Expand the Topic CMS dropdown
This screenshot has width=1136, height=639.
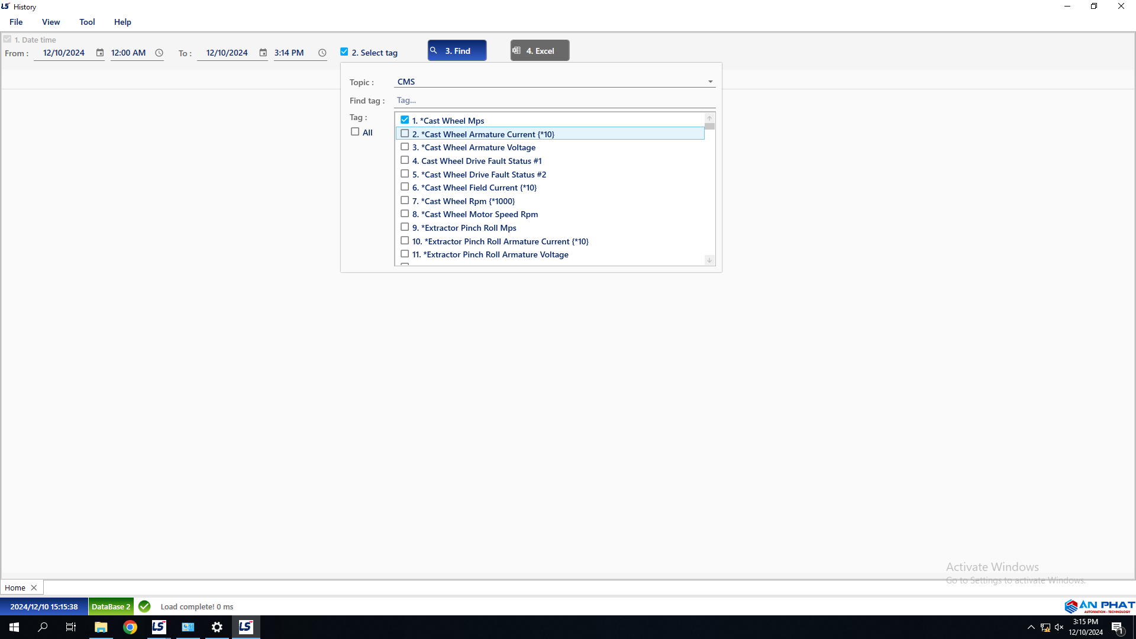point(710,82)
